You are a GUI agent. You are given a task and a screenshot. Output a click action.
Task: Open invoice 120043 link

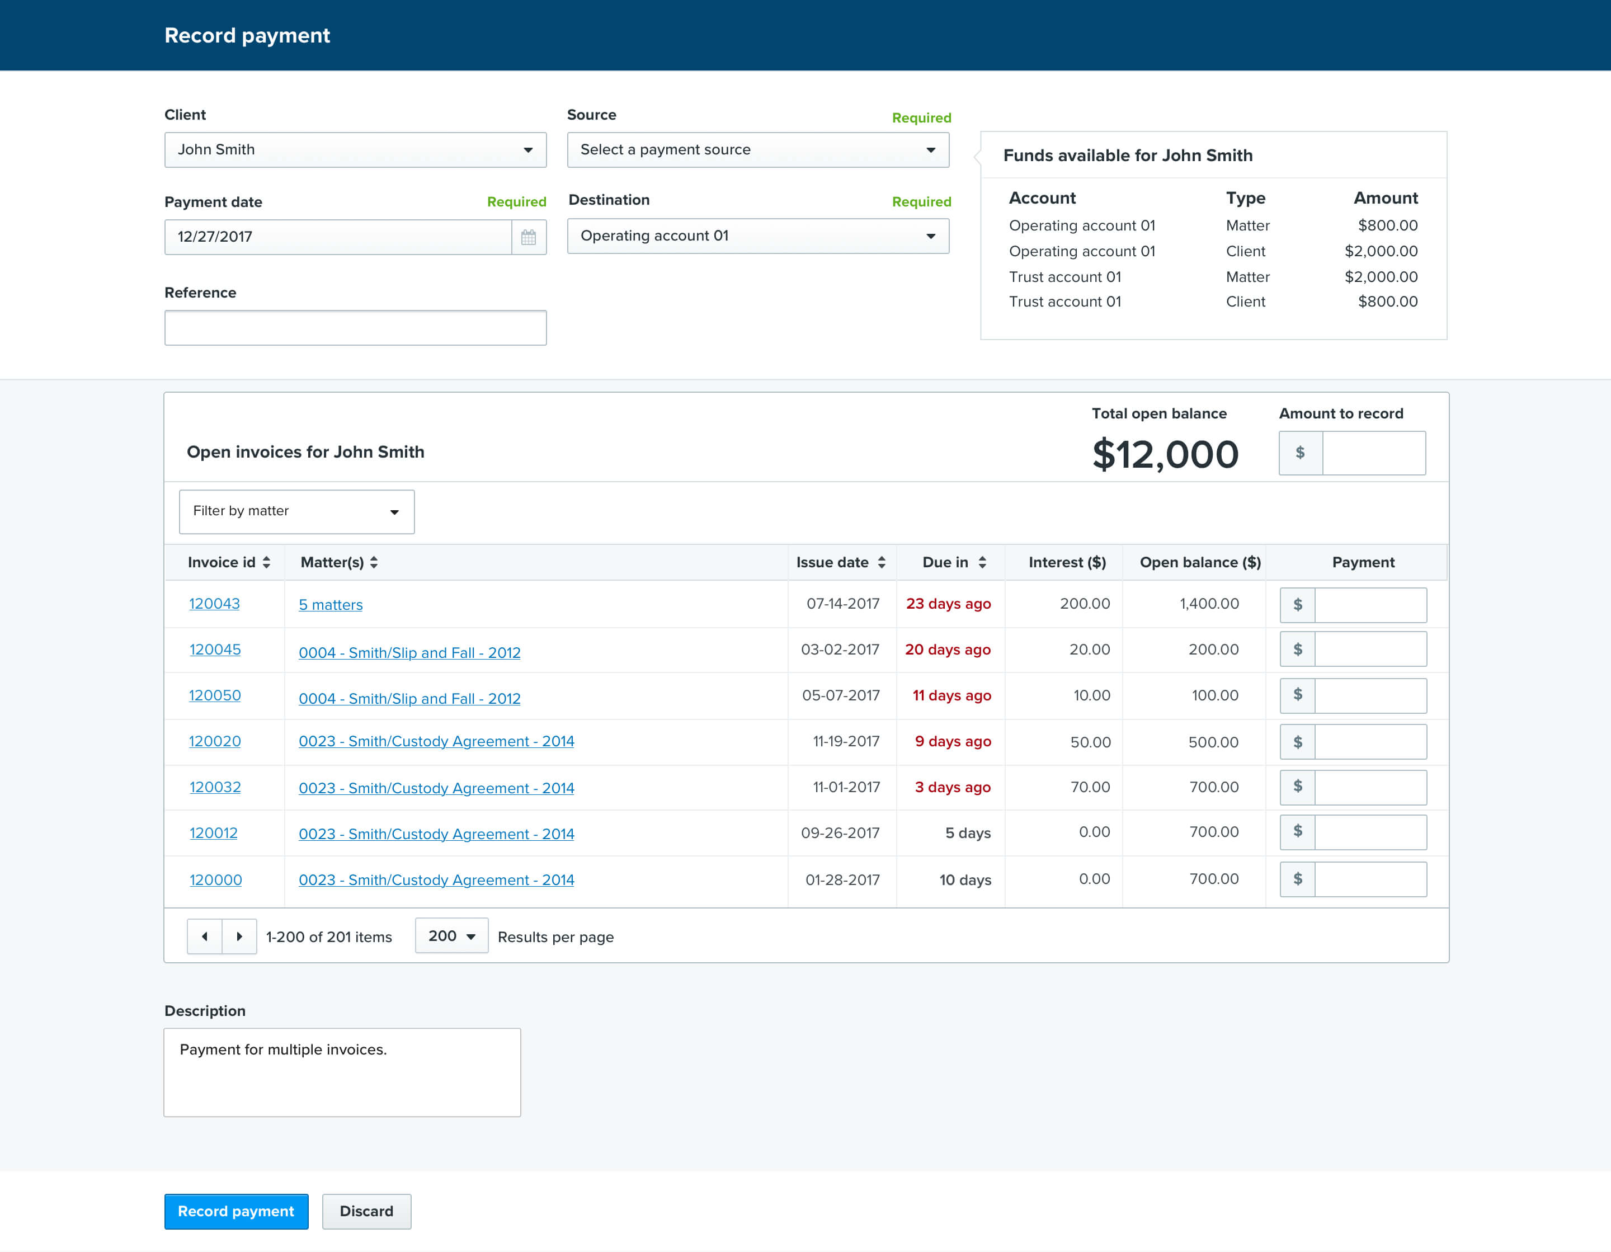214,604
